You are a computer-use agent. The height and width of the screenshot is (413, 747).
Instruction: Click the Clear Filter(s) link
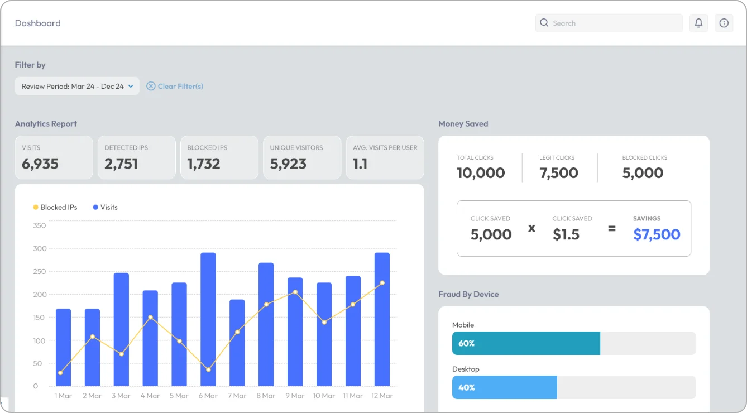(x=180, y=86)
